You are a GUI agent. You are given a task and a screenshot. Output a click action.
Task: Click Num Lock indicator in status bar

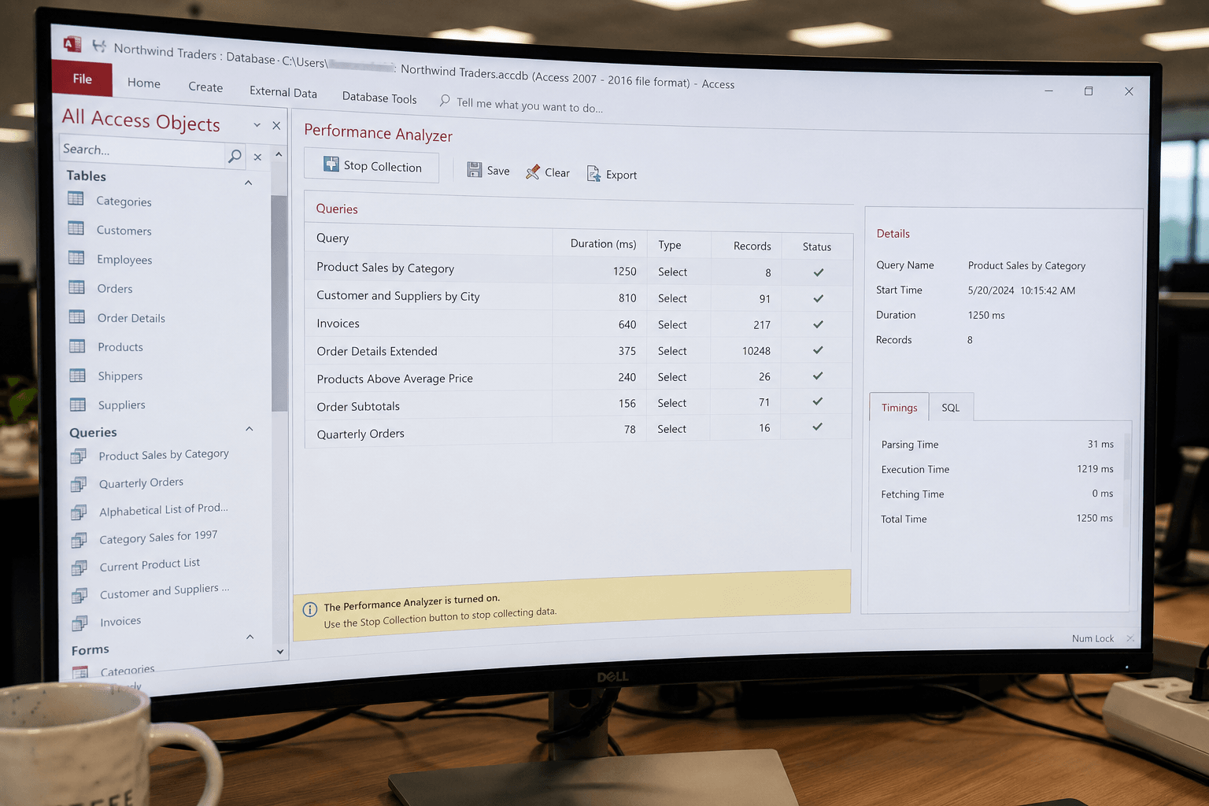pyautogui.click(x=1093, y=638)
